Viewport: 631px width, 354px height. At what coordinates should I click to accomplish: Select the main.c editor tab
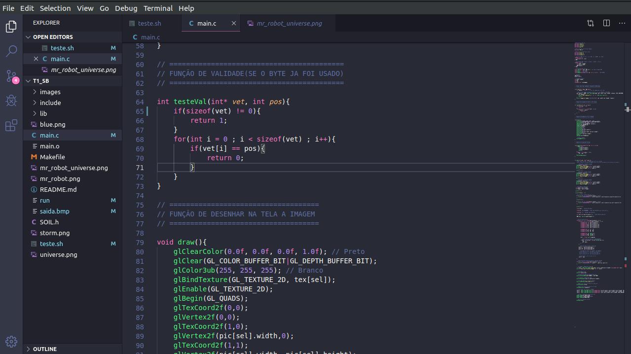click(x=211, y=23)
